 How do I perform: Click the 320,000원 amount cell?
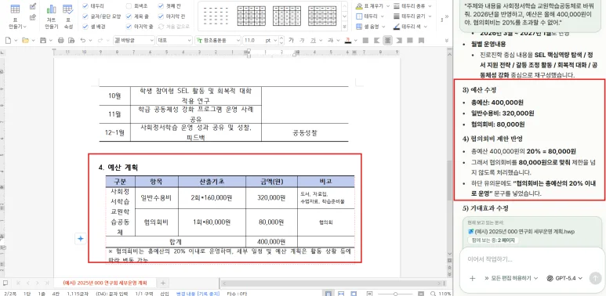pyautogui.click(x=271, y=198)
